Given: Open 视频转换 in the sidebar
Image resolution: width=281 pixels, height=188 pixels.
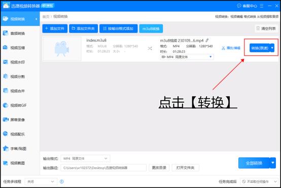Looking at the screenshot, I should (20, 19).
